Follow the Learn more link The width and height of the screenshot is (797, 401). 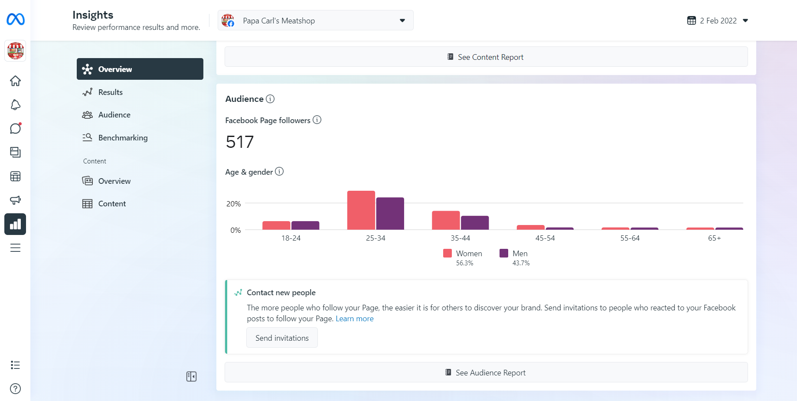354,319
